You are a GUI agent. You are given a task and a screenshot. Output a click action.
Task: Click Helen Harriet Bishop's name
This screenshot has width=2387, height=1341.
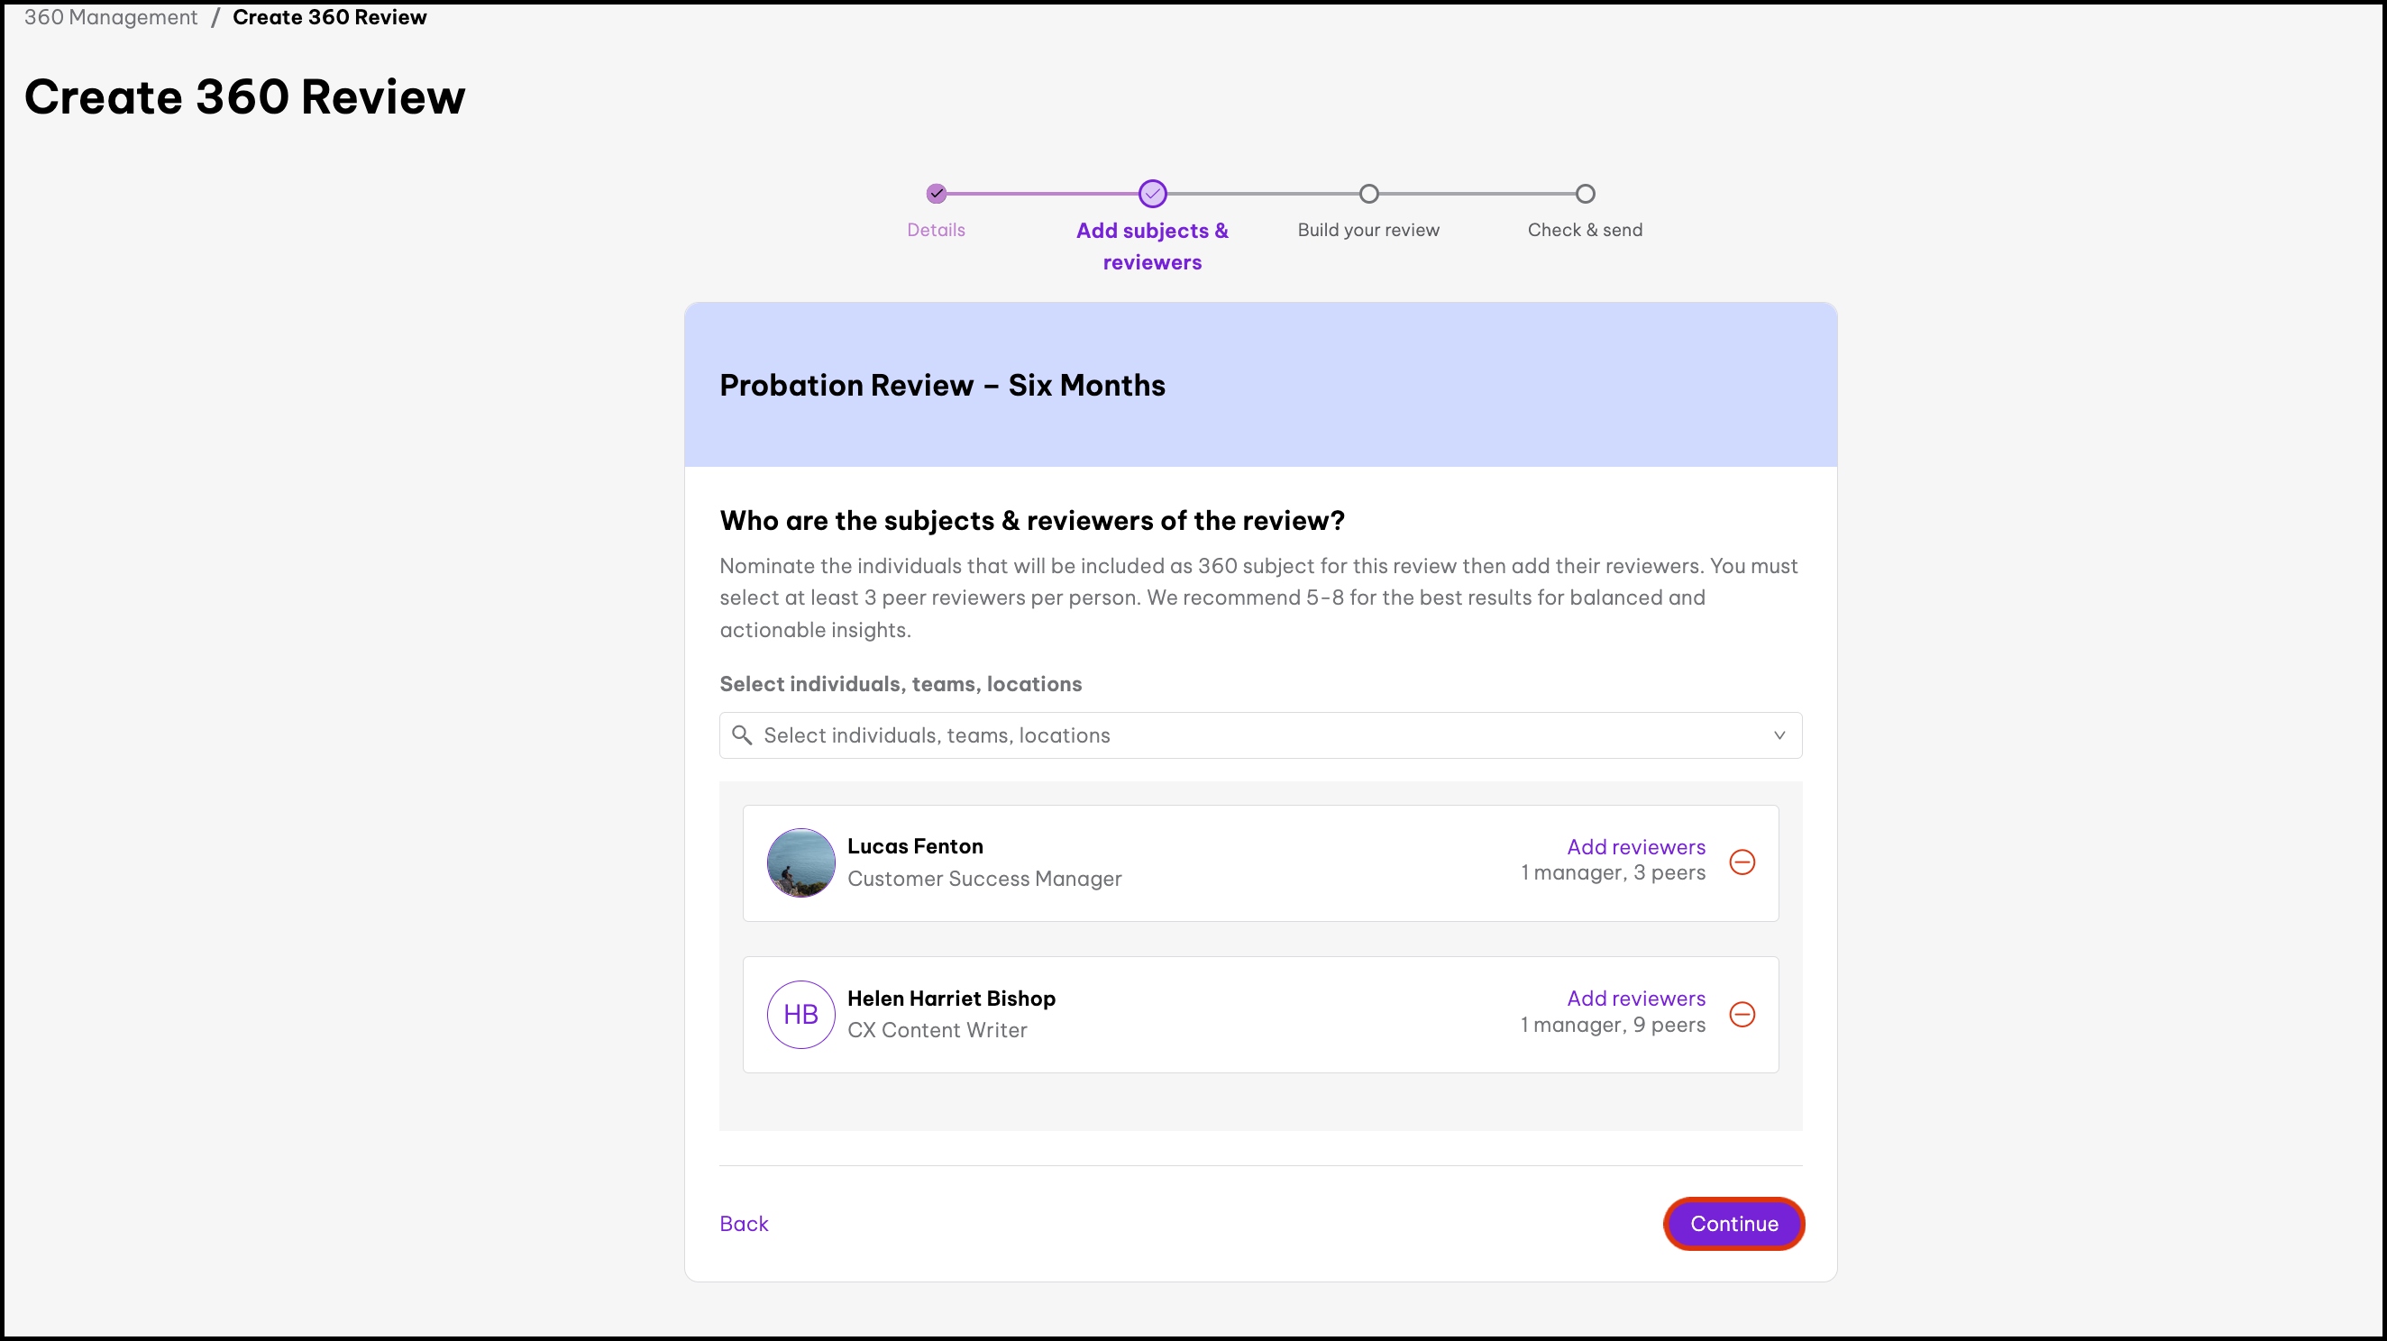[951, 999]
